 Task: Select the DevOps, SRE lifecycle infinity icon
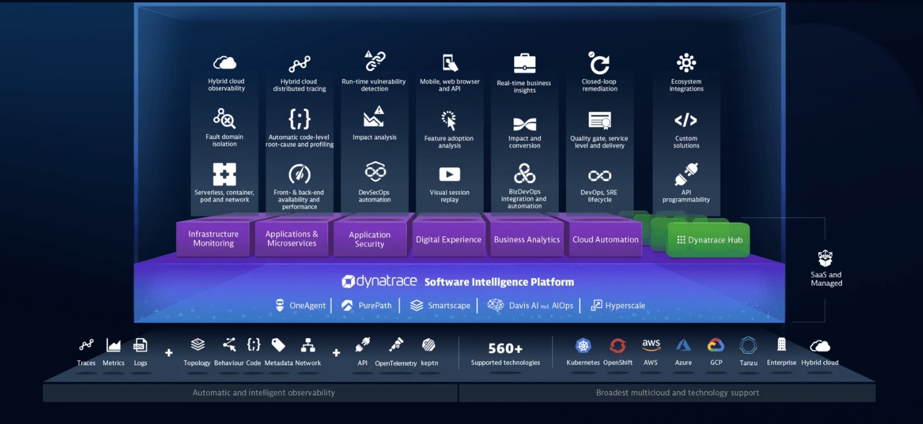[599, 176]
